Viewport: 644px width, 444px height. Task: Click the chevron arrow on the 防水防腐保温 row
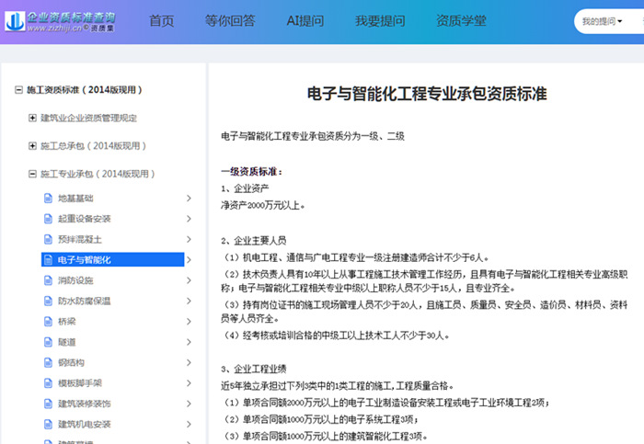click(x=189, y=301)
